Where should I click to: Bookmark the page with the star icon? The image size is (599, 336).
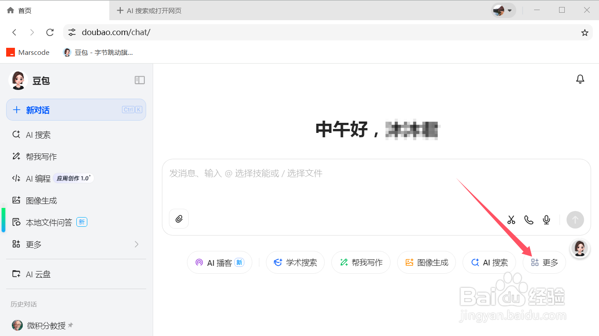point(585,32)
